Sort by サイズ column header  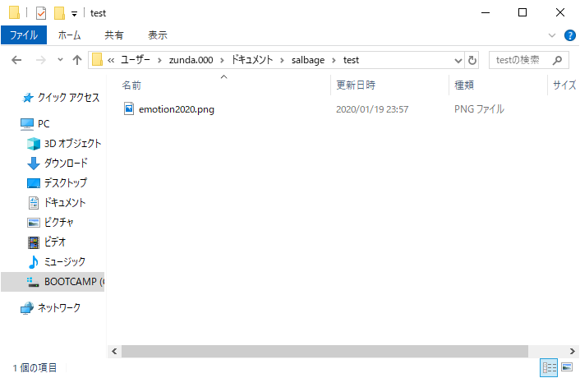pyautogui.click(x=564, y=85)
